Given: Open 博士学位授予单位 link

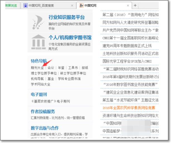Looking at the screenshot, I should coord(44,73).
